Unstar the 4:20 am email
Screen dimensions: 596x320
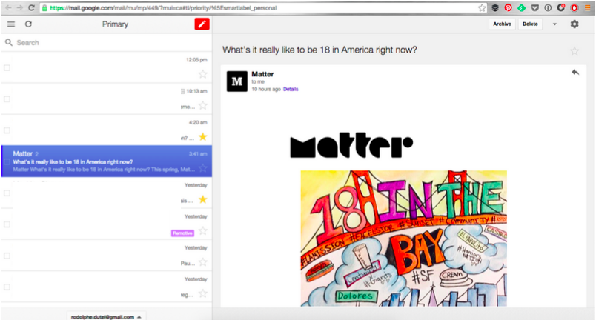203,136
